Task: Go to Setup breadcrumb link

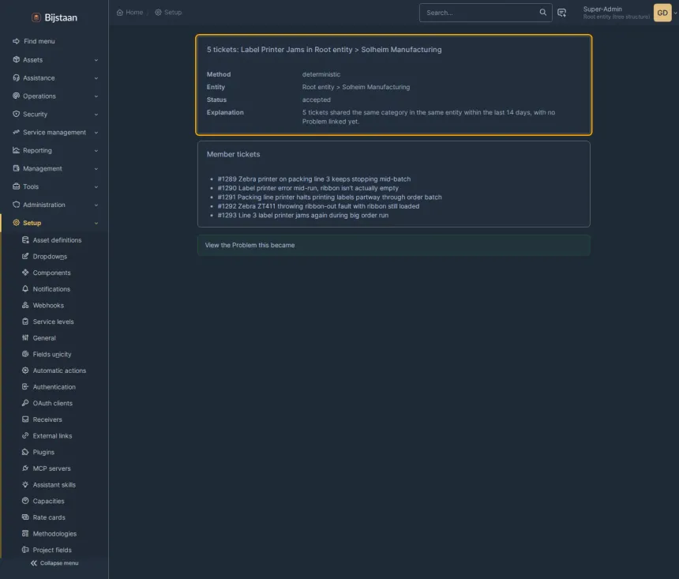Action: click(x=168, y=12)
